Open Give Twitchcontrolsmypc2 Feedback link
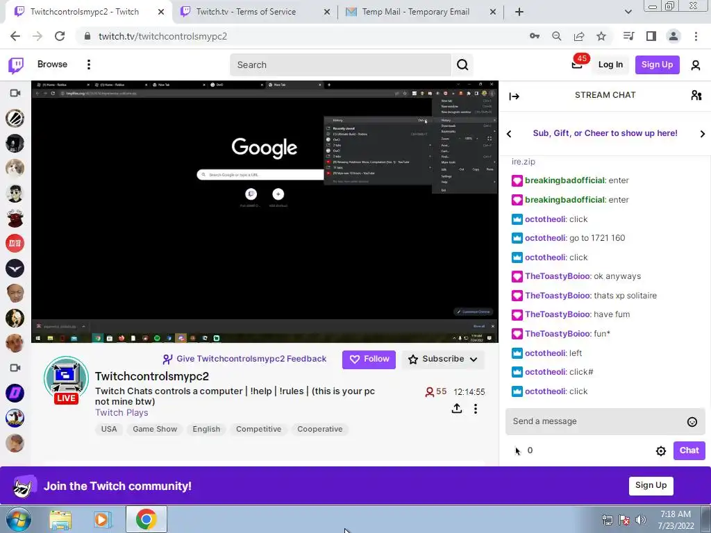Screen dimensions: 711x533 pos(244,359)
